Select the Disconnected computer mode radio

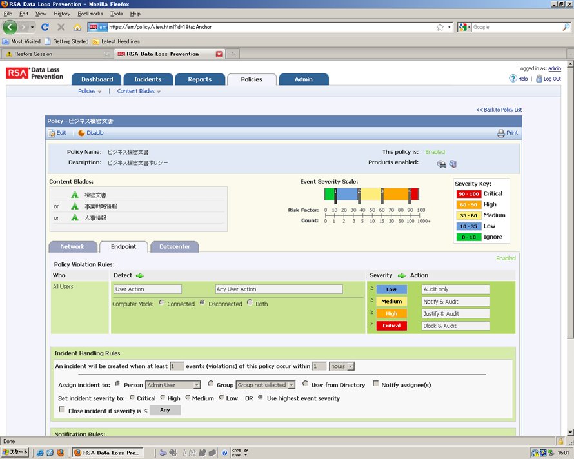point(202,302)
